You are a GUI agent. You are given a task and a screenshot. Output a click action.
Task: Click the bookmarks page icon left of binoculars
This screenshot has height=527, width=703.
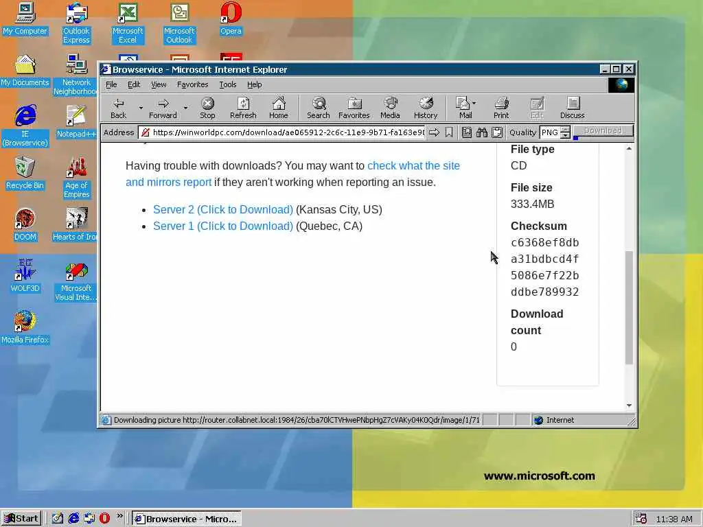tap(467, 132)
